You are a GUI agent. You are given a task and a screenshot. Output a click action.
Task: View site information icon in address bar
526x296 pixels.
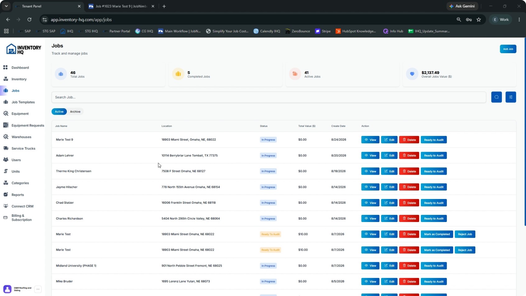45,19
